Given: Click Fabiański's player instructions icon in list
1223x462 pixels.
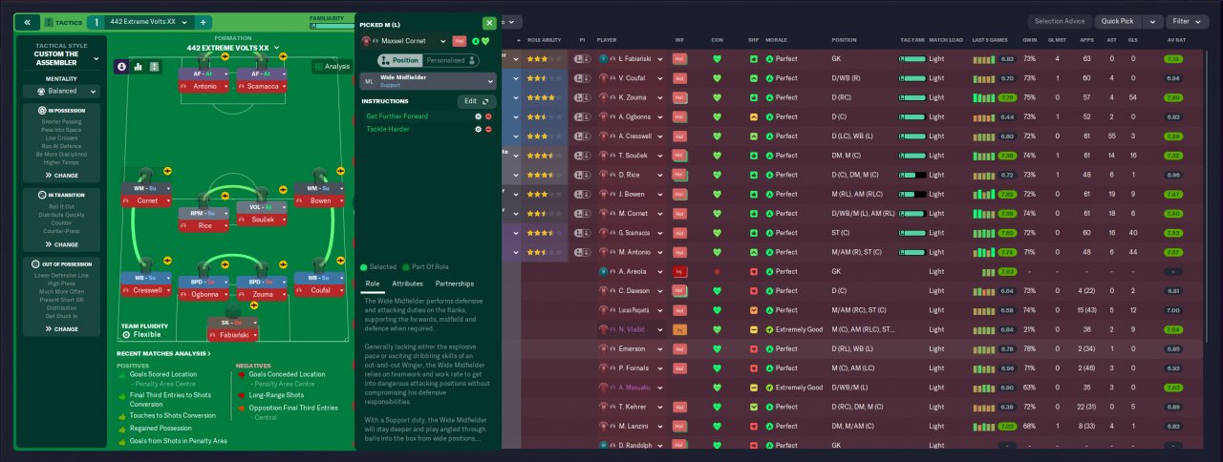Looking at the screenshot, I should (582, 58).
